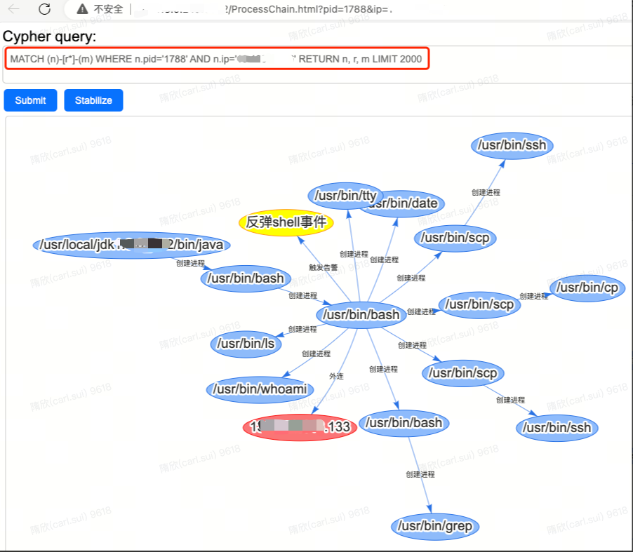Select the /usr/bin/ls node
The image size is (633, 552).
tap(246, 344)
